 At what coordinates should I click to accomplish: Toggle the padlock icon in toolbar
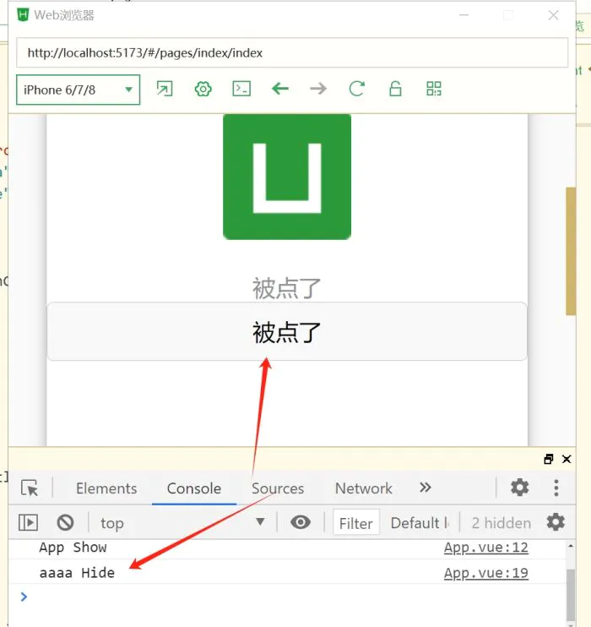coord(395,89)
